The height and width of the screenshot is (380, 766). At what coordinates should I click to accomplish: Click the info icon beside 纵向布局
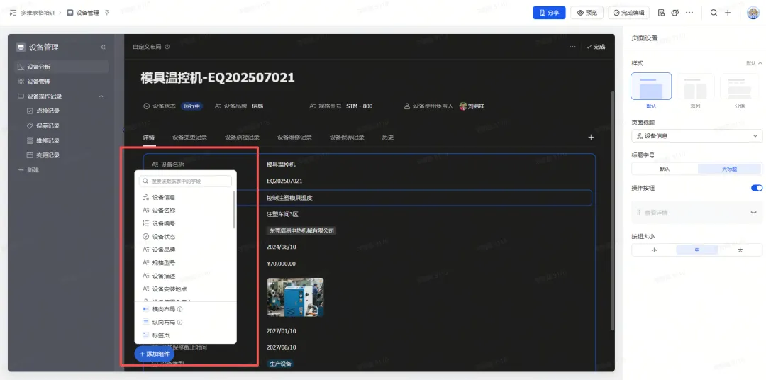pos(179,323)
